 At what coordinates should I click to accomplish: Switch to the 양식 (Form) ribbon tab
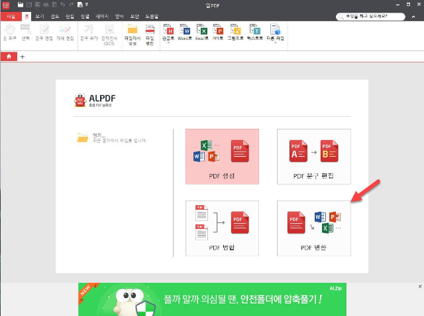119,17
